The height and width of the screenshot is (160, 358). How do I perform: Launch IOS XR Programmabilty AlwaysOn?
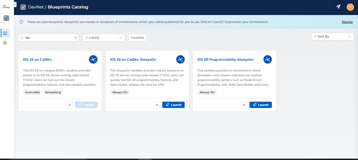(x=261, y=105)
